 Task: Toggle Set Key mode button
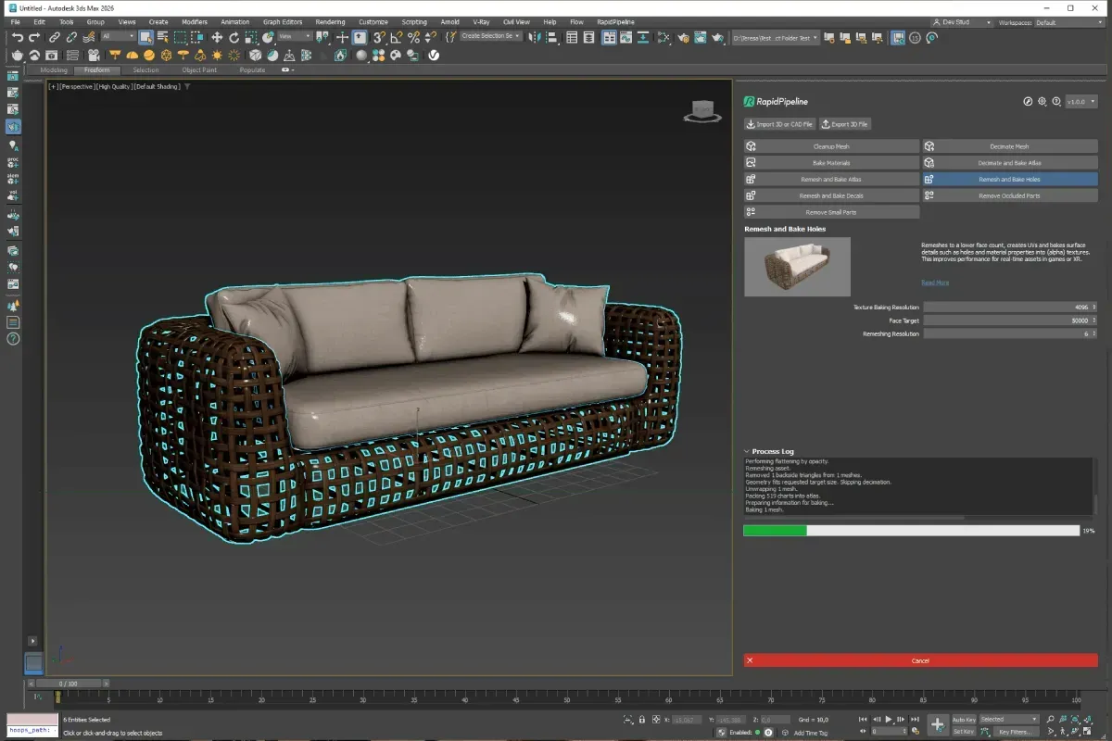point(964,732)
